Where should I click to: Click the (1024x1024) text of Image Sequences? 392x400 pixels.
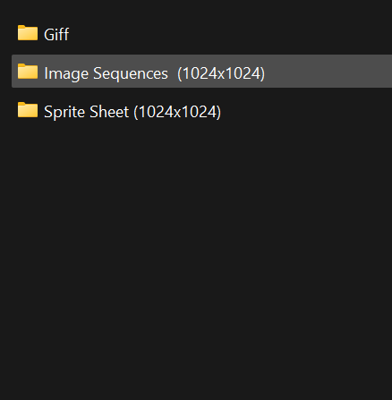click(x=221, y=73)
